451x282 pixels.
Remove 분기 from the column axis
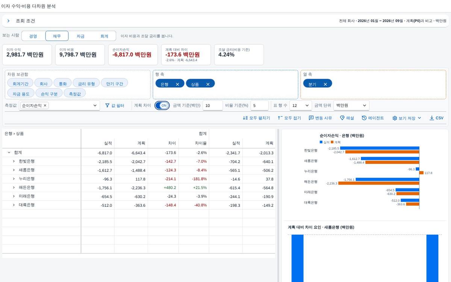click(x=325, y=84)
